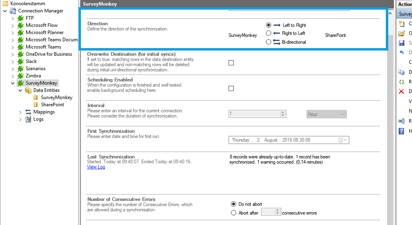Click the open folder icon in Actions

click(x=401, y=33)
